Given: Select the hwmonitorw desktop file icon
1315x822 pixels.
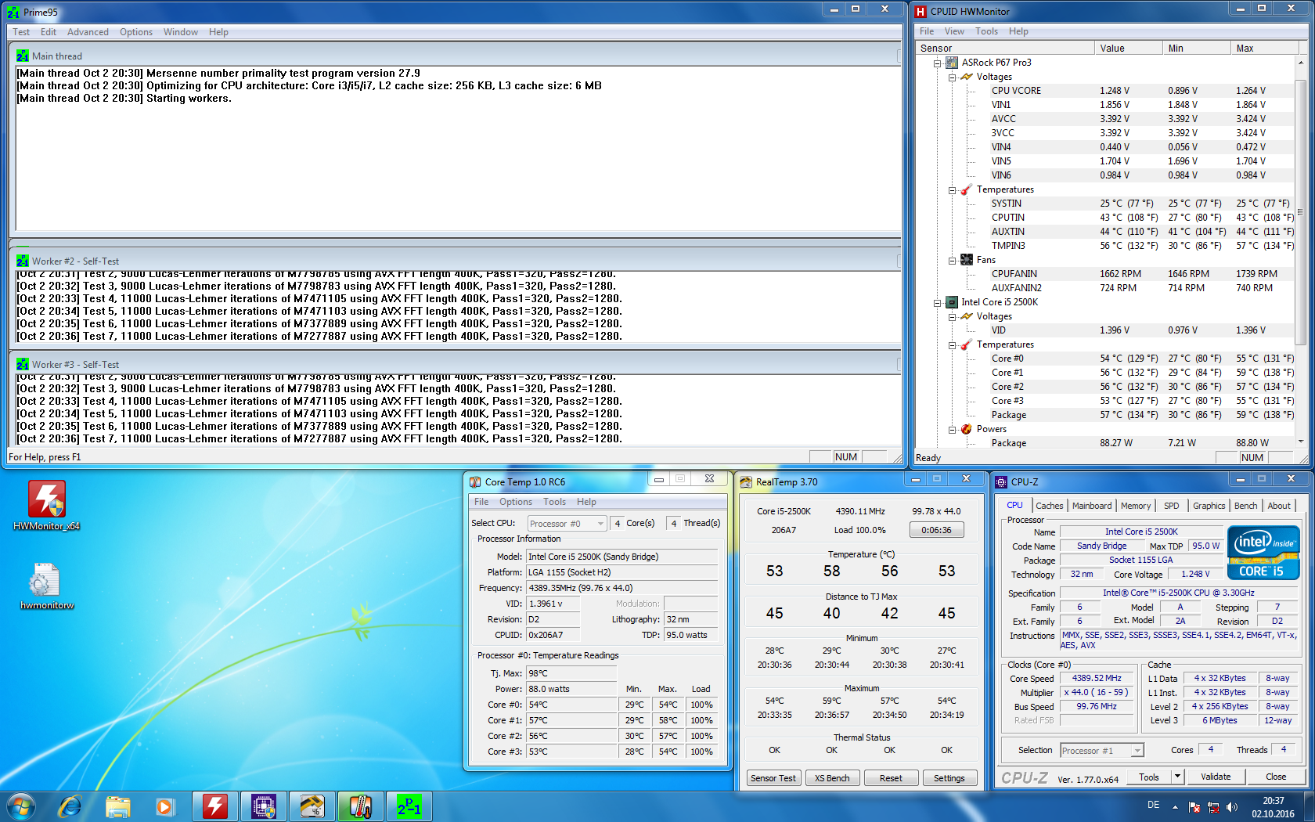Looking at the screenshot, I should [47, 586].
